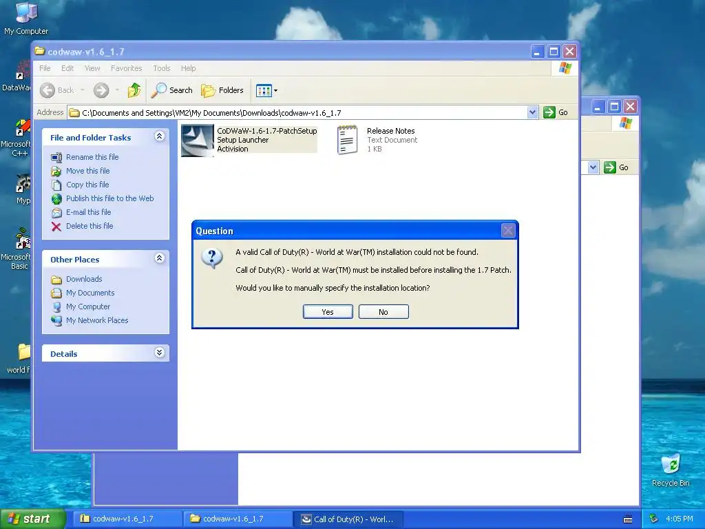This screenshot has height=529, width=705.
Task: Open Back button history dropdown arrow
Action: pyautogui.click(x=83, y=90)
